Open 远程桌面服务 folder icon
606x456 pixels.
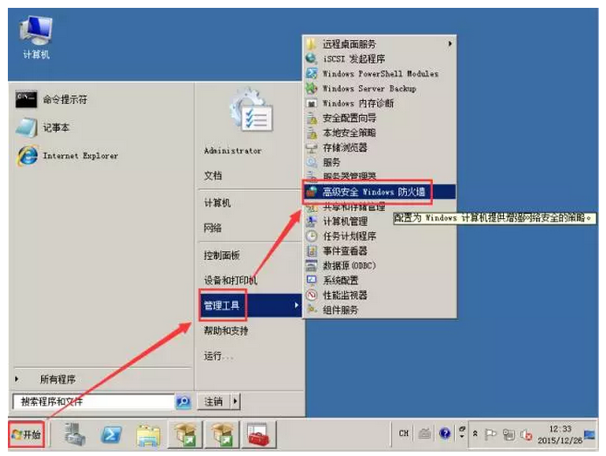click(311, 44)
